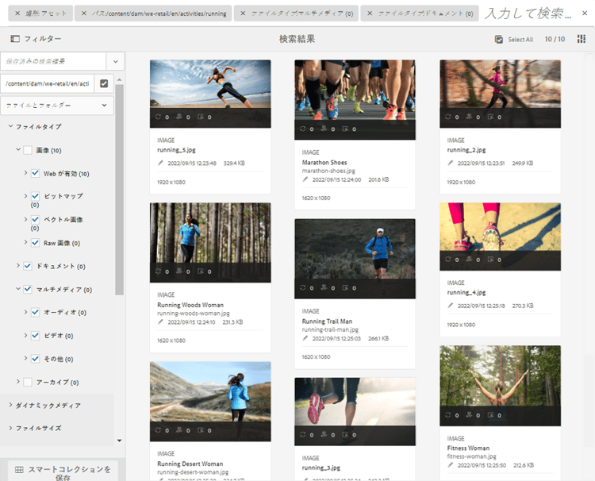
Task: Toggle the filter rail panel icon
Action: [x=15, y=39]
